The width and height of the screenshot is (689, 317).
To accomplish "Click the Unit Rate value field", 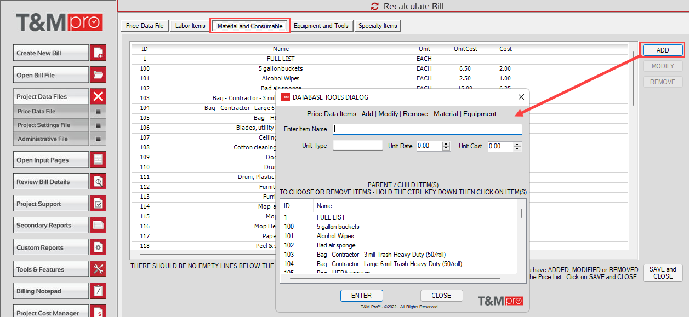I will tap(429, 146).
